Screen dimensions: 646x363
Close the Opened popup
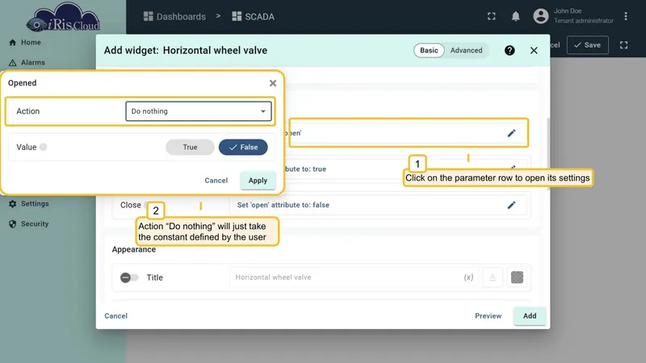273,83
